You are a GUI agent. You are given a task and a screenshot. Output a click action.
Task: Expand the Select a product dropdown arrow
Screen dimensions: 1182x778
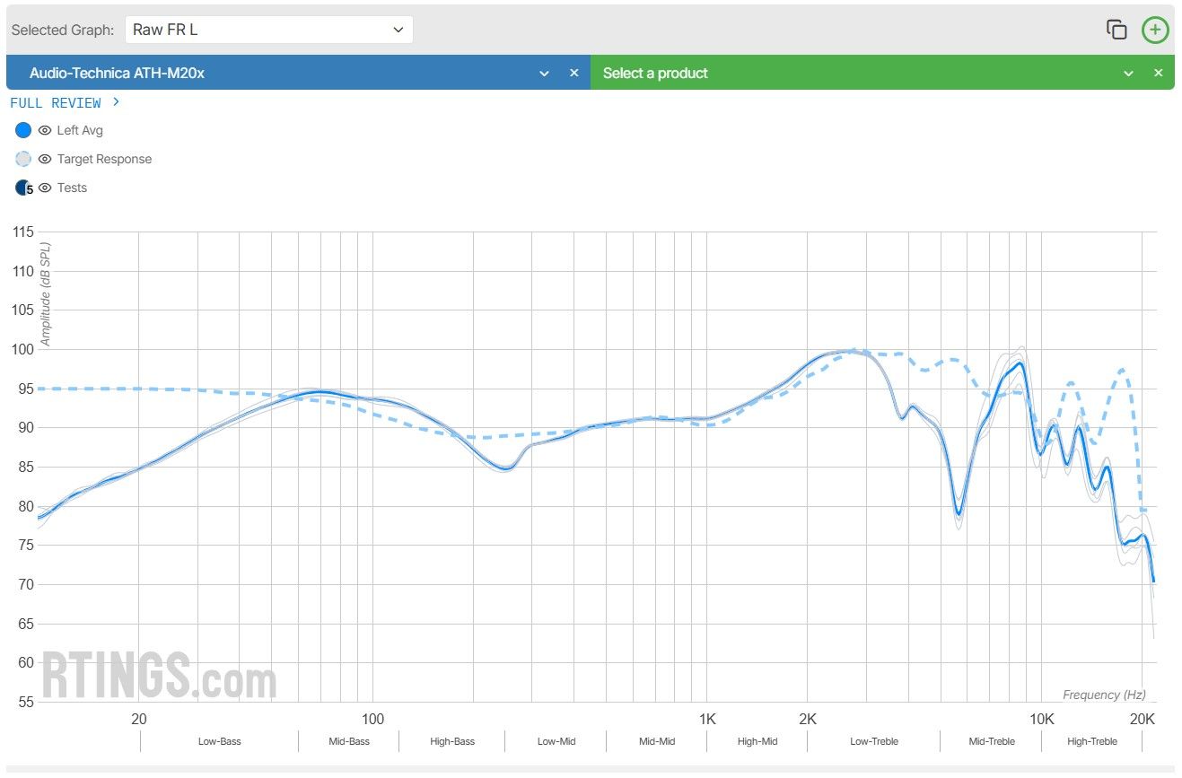click(1129, 74)
